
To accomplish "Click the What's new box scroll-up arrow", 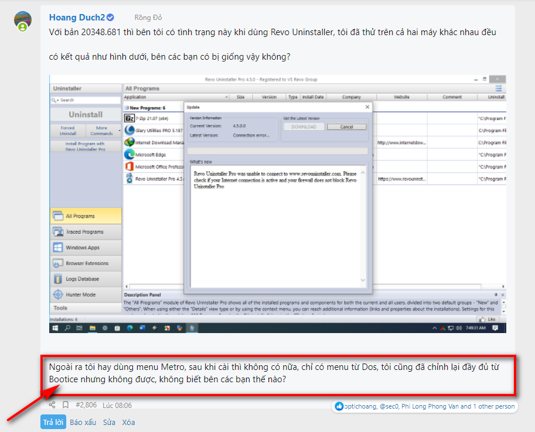I will pyautogui.click(x=363, y=173).
